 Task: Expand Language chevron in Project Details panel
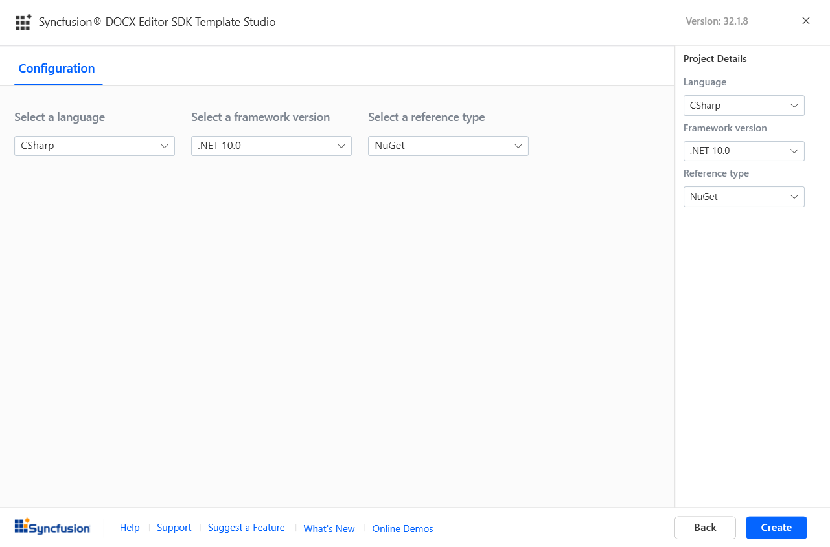pyautogui.click(x=794, y=106)
